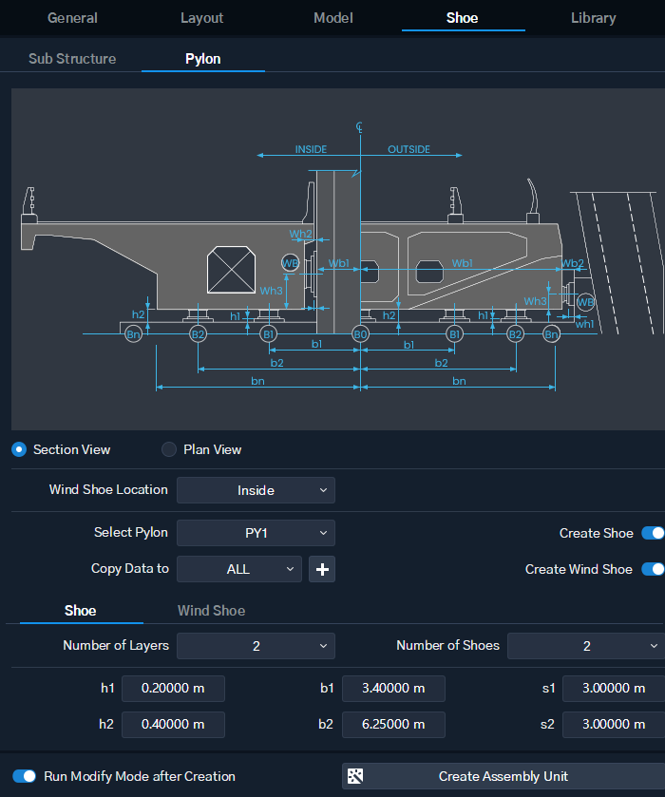Expand the Copy Data to dropdown

(x=239, y=569)
